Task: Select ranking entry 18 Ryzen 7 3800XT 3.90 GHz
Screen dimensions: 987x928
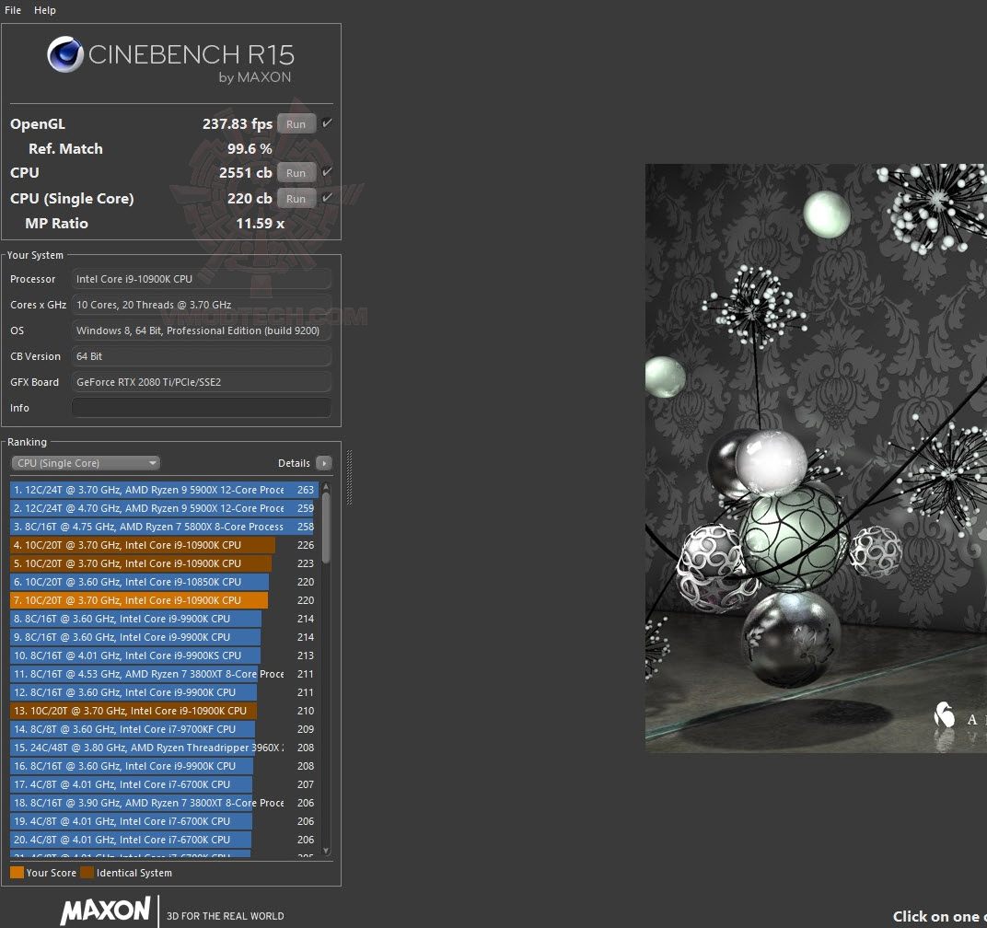Action: 164,803
